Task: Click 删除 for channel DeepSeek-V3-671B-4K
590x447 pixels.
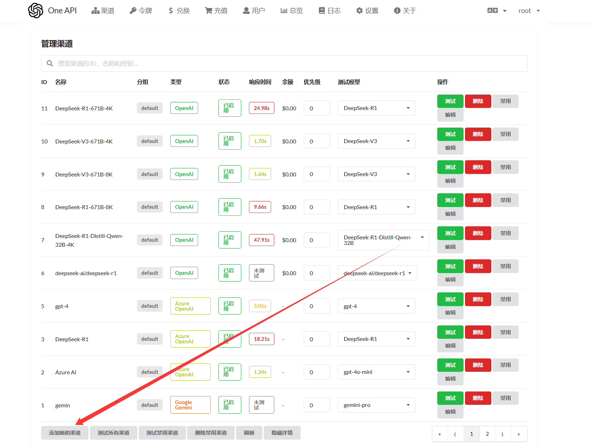Action: tap(478, 134)
